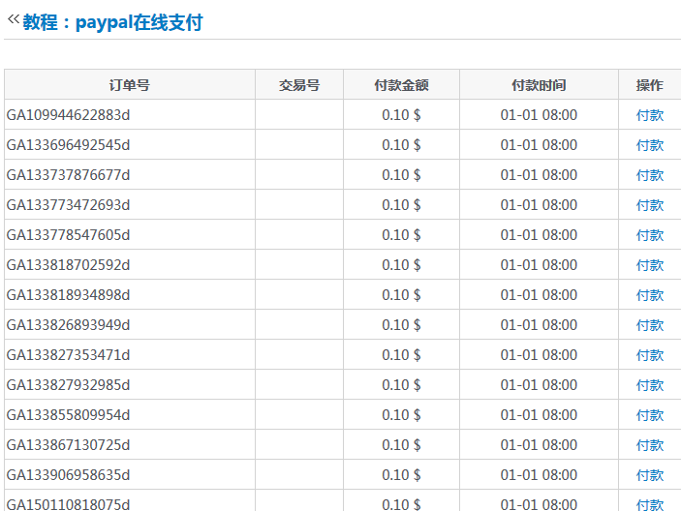Image resolution: width=681 pixels, height=511 pixels.
Task: Click 付款 for order GA133818702592d
Action: tap(650, 264)
